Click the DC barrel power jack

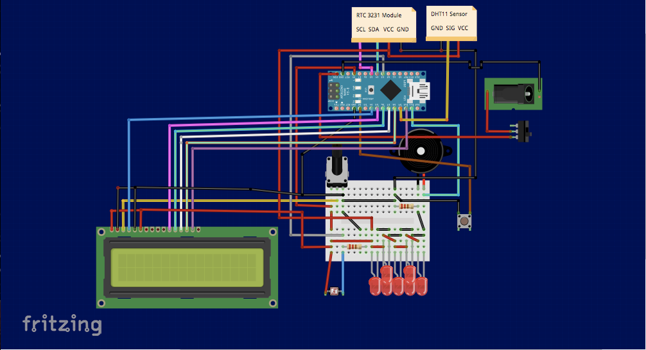pyautogui.click(x=513, y=94)
